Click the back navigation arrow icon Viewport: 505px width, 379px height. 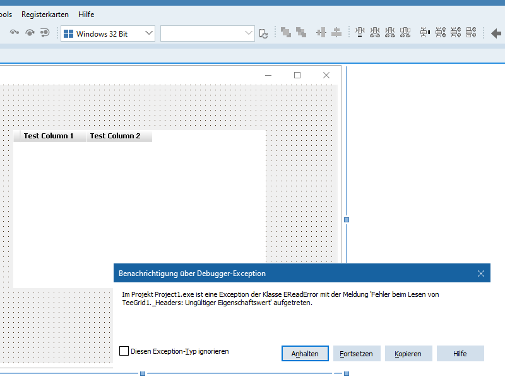click(x=496, y=33)
